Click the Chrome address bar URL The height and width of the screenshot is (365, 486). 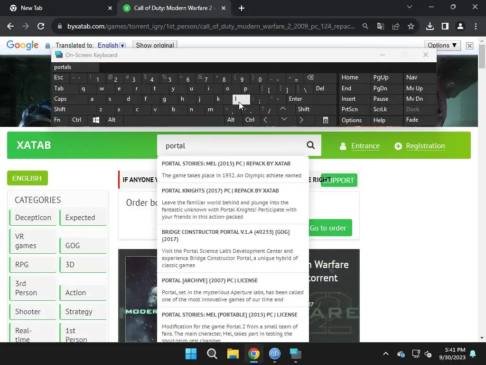tap(211, 27)
